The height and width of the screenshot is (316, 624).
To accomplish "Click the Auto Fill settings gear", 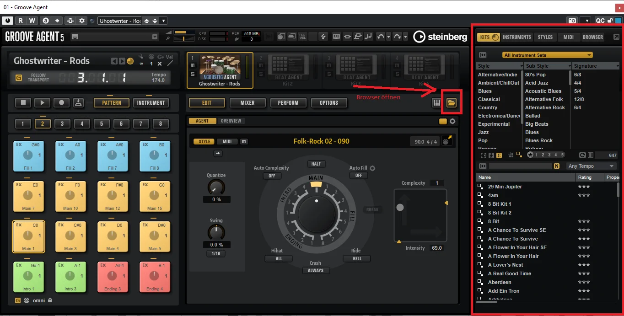I will point(372,168).
